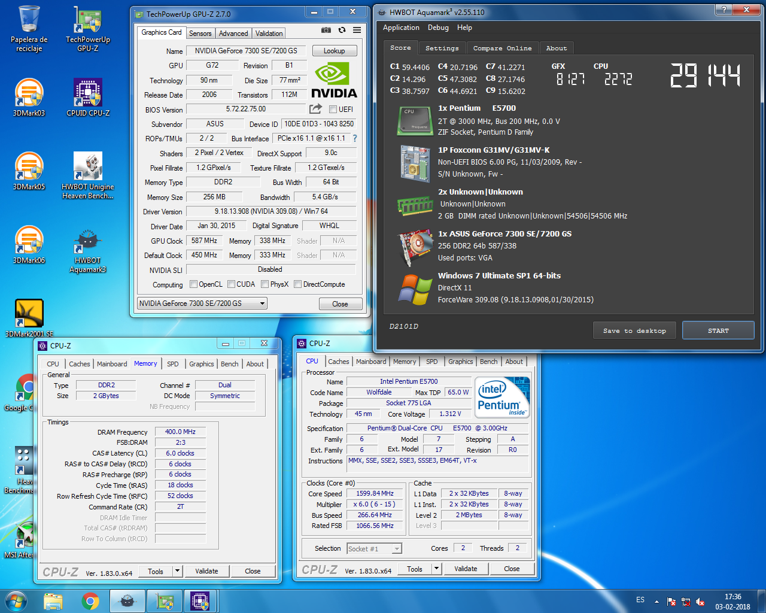Open 3DMark05 desktop shortcut
The height and width of the screenshot is (613, 766).
[x=29, y=171]
